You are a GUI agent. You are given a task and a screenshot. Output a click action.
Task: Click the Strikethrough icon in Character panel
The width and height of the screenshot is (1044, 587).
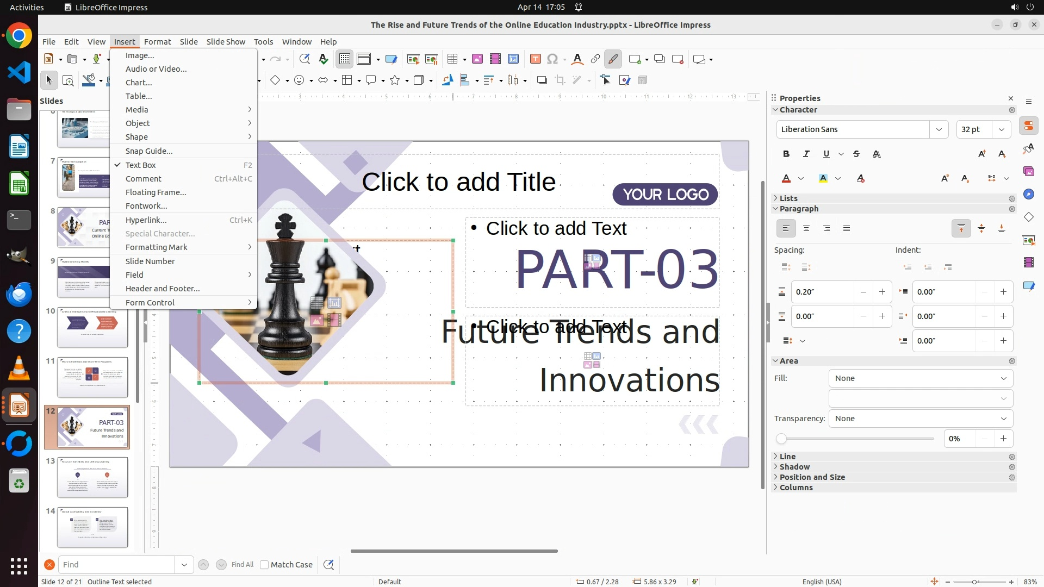point(856,154)
